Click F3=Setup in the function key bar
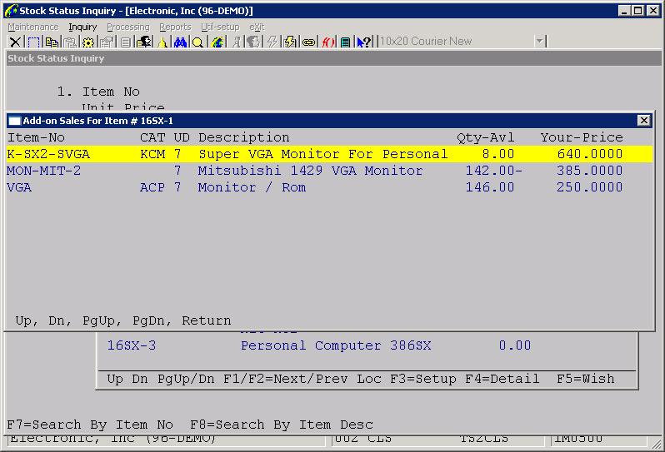 coord(423,379)
